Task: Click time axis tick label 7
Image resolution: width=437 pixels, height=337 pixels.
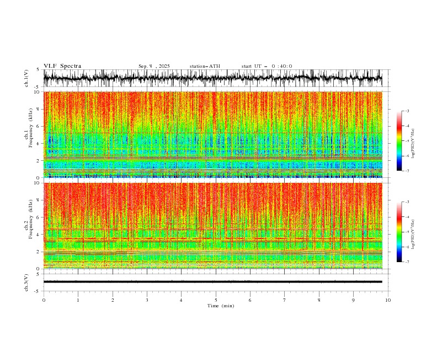Action: (285, 300)
